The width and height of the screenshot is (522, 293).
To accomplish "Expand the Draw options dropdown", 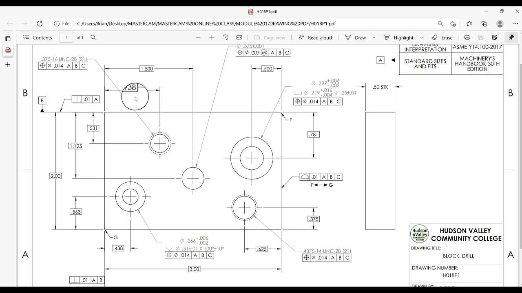I will pyautogui.click(x=374, y=37).
